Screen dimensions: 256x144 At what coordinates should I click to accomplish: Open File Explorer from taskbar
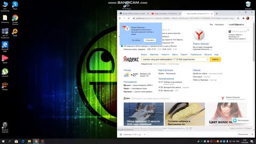[29, 141]
